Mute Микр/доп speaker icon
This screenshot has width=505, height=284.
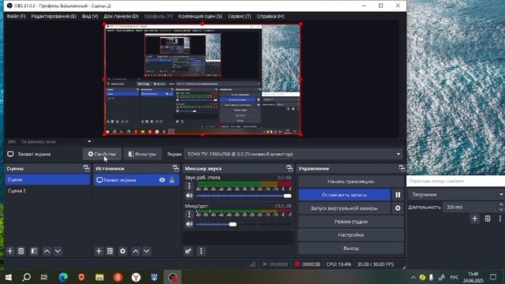point(189,224)
